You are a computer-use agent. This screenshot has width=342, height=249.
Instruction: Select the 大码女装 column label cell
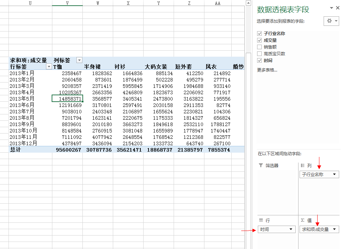click(158, 67)
